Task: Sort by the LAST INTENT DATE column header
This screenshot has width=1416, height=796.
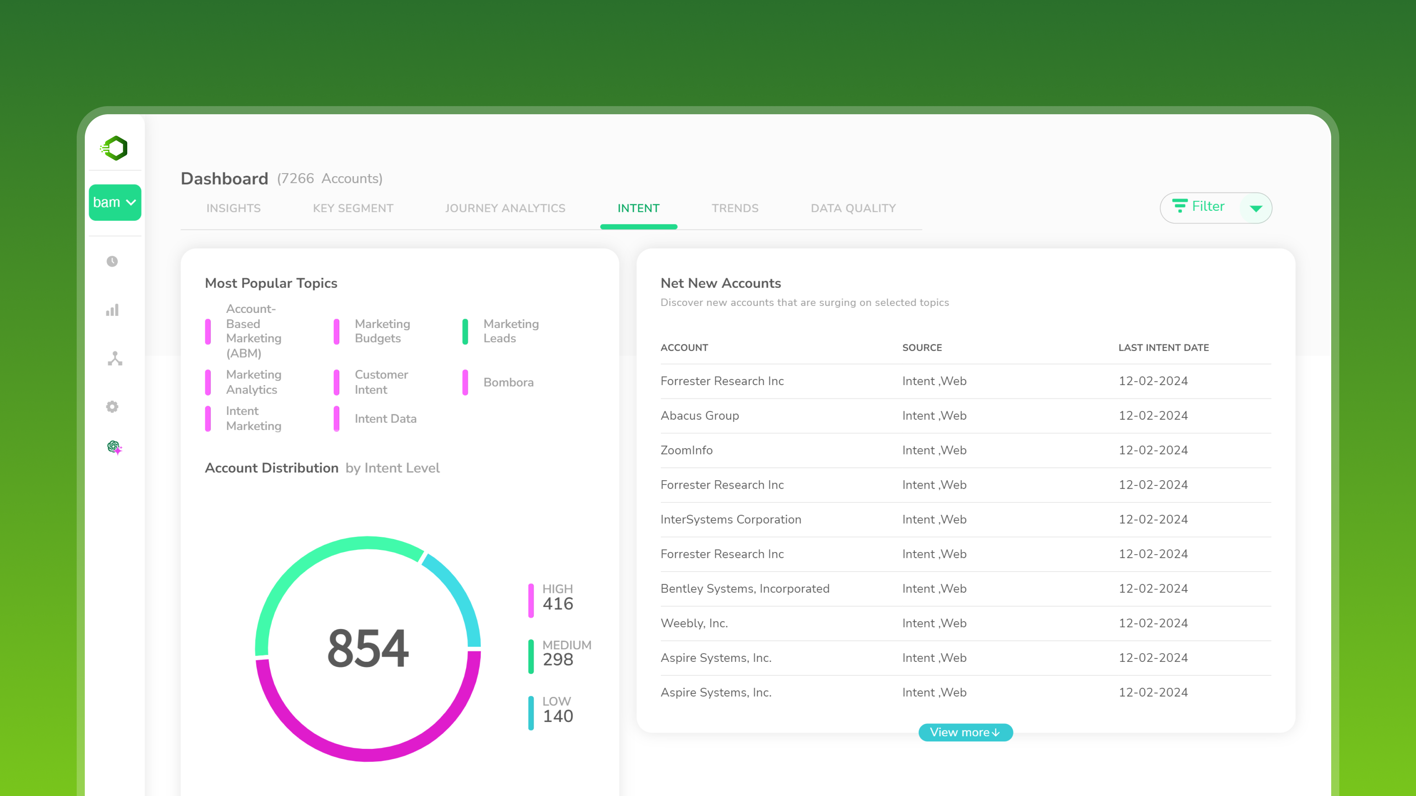Action: click(1163, 347)
